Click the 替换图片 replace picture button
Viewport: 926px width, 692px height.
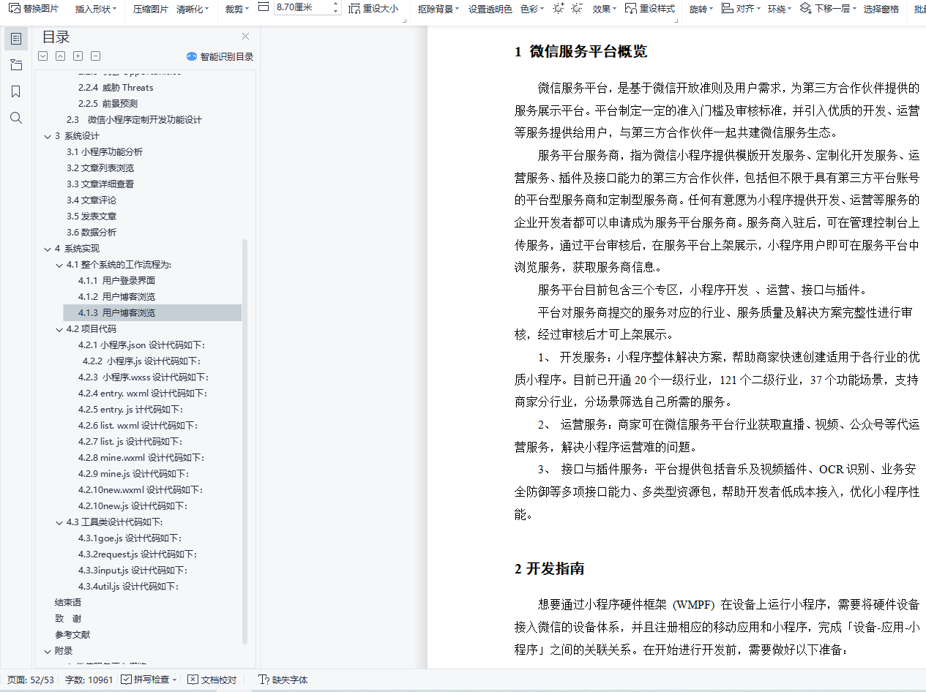pos(34,9)
